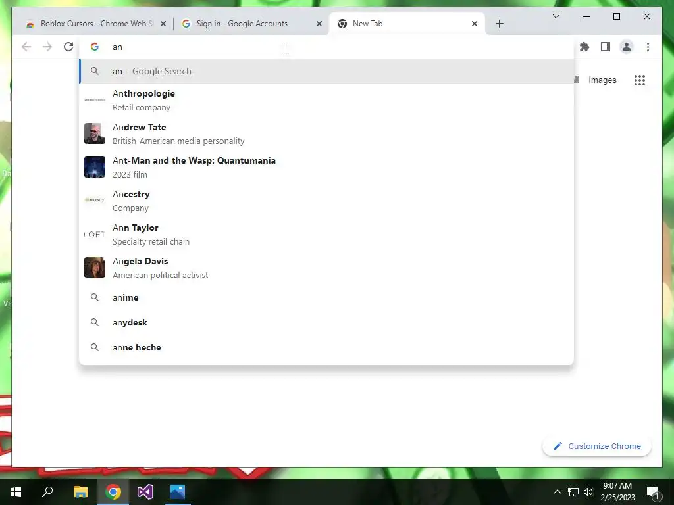Select the Anthropologie suggestion
This screenshot has width=674, height=505.
(x=326, y=100)
